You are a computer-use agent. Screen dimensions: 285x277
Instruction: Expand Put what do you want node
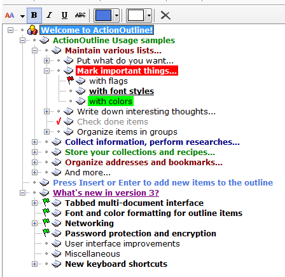coord(46,60)
